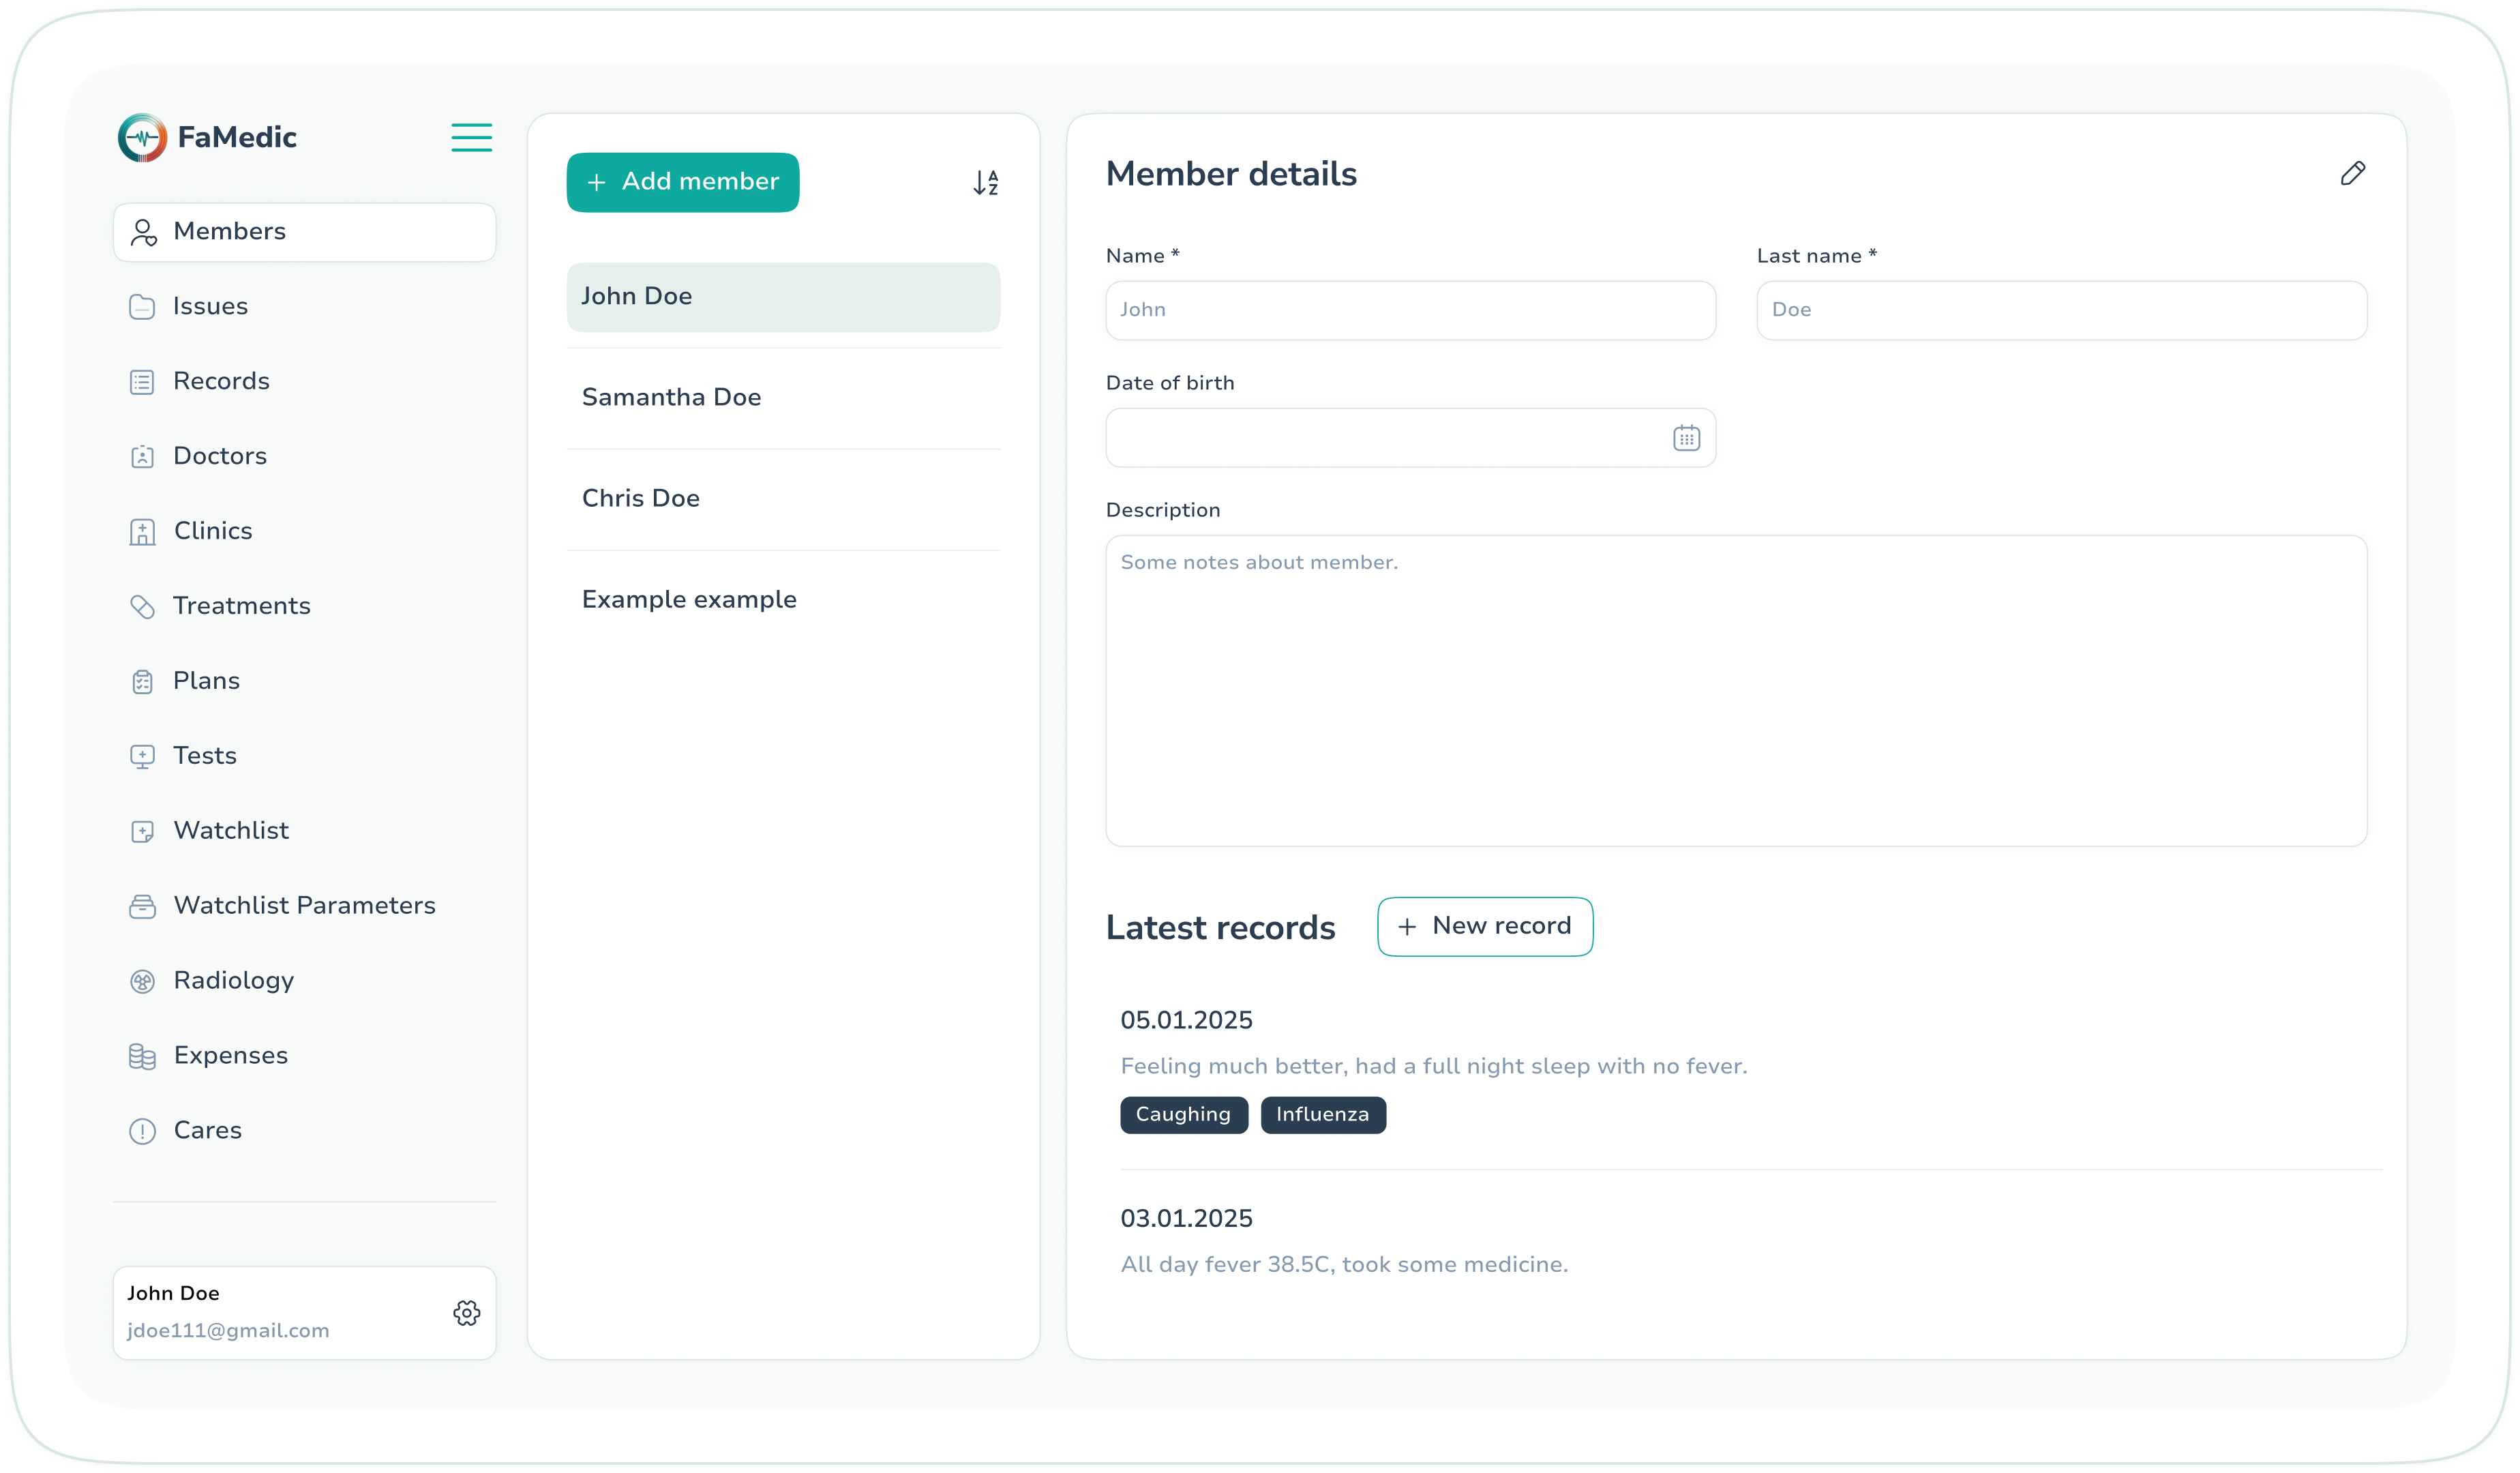The height and width of the screenshot is (1473, 2520).
Task: Focus the Last name input field
Action: tap(2062, 310)
